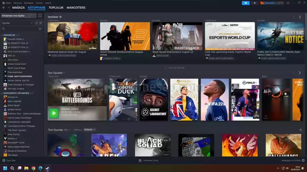Toggle recent-activity clock filter in sidebar

point(36,23)
